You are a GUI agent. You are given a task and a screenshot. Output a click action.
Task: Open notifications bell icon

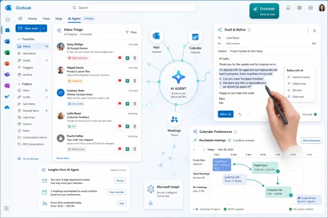pos(288,8)
